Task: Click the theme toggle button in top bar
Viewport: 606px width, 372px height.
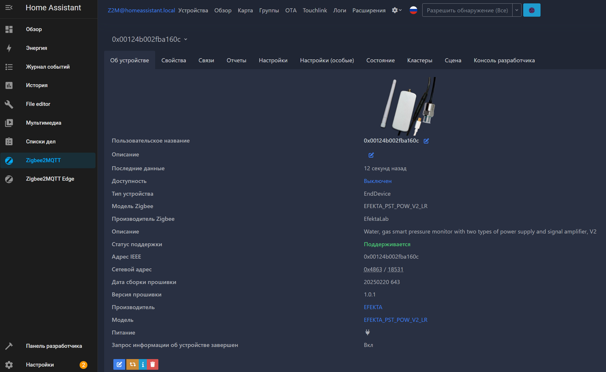Action: coord(532,10)
